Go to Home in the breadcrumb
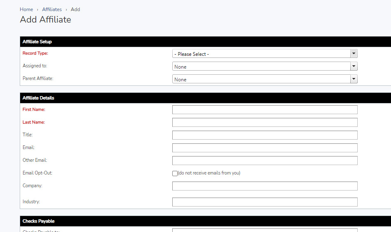This screenshot has height=232, width=391. click(x=26, y=9)
